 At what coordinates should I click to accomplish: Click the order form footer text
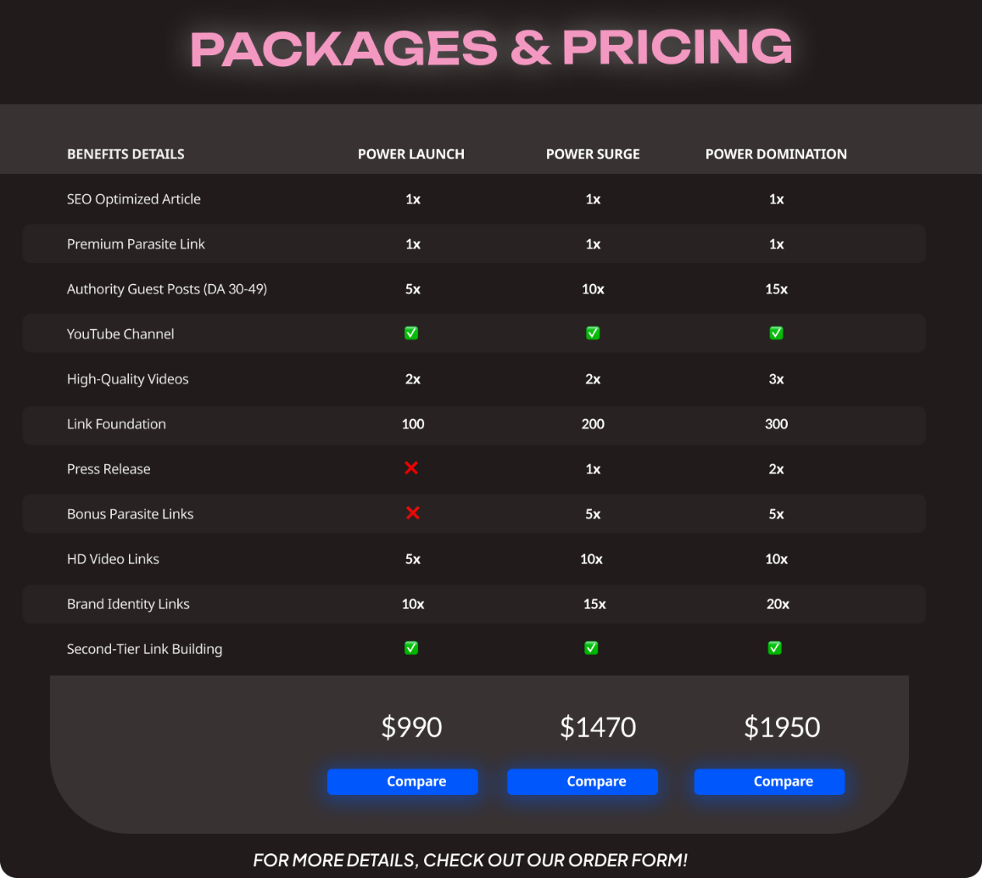pyautogui.click(x=471, y=860)
